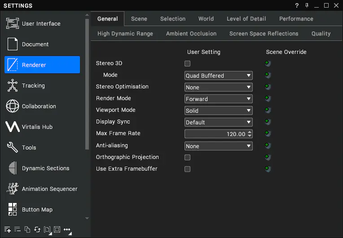Open the Document settings category
This screenshot has width=343, height=238.
click(42, 44)
